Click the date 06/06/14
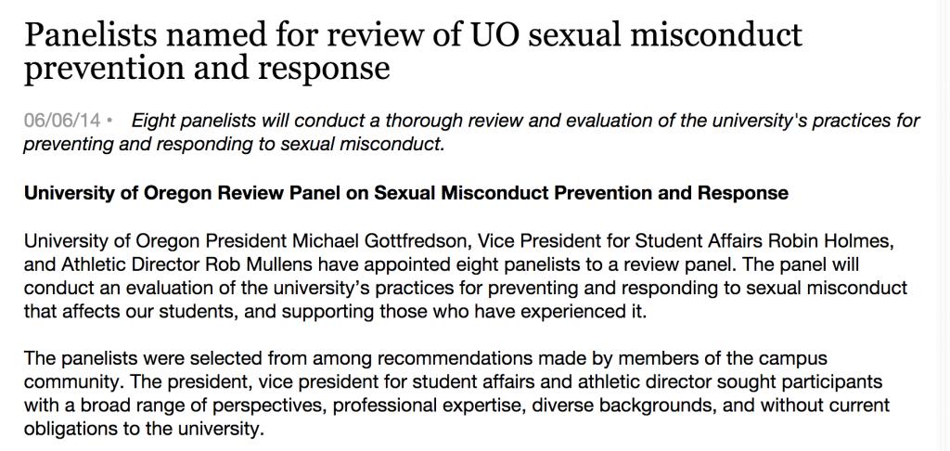Image resolution: width=950 pixels, height=451 pixels. click(x=62, y=120)
